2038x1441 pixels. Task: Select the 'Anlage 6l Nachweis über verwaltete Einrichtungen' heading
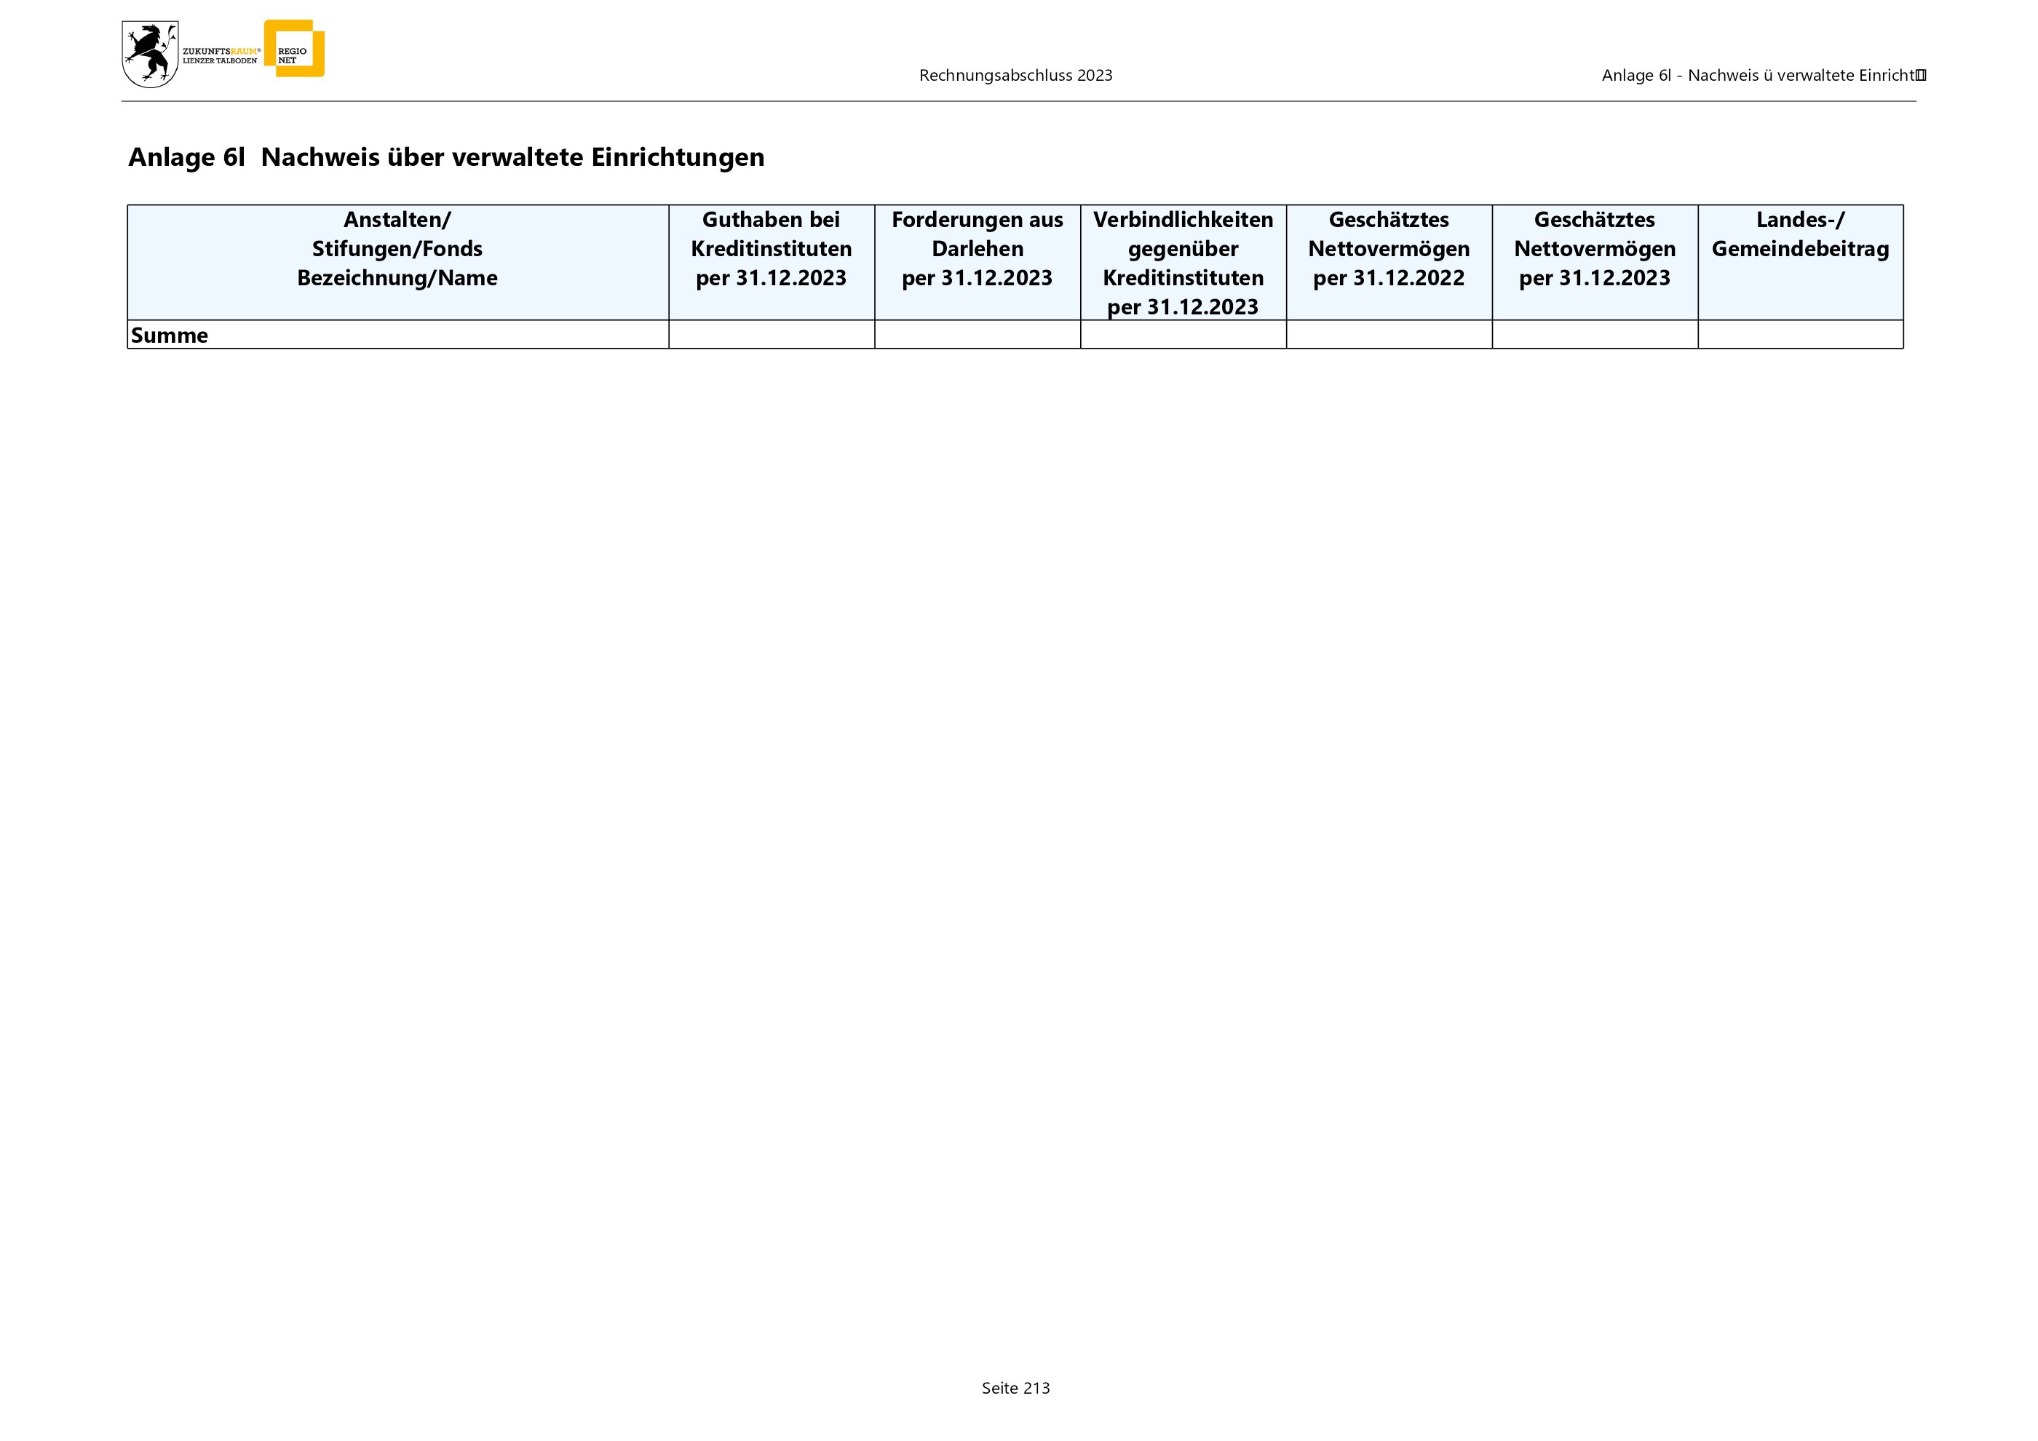click(445, 157)
